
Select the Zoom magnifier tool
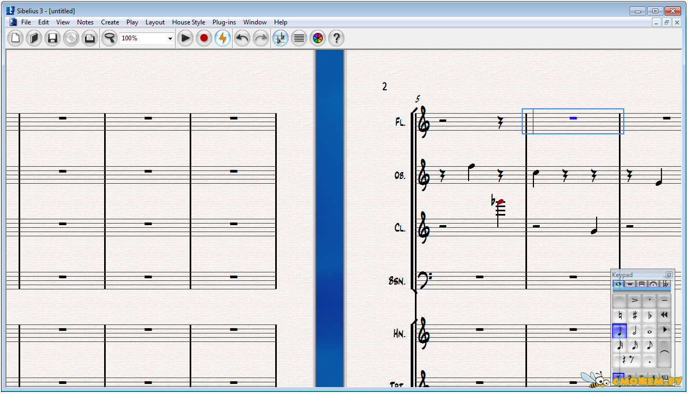point(109,38)
